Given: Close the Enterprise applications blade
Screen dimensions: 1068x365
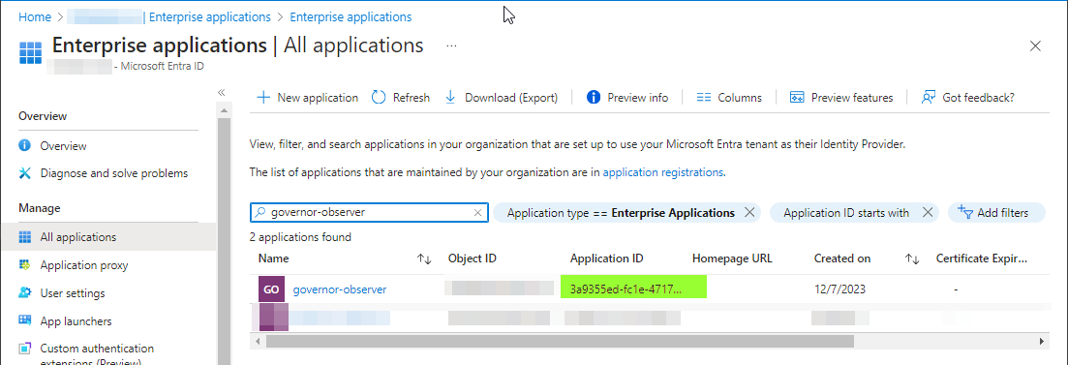Looking at the screenshot, I should (x=1035, y=46).
